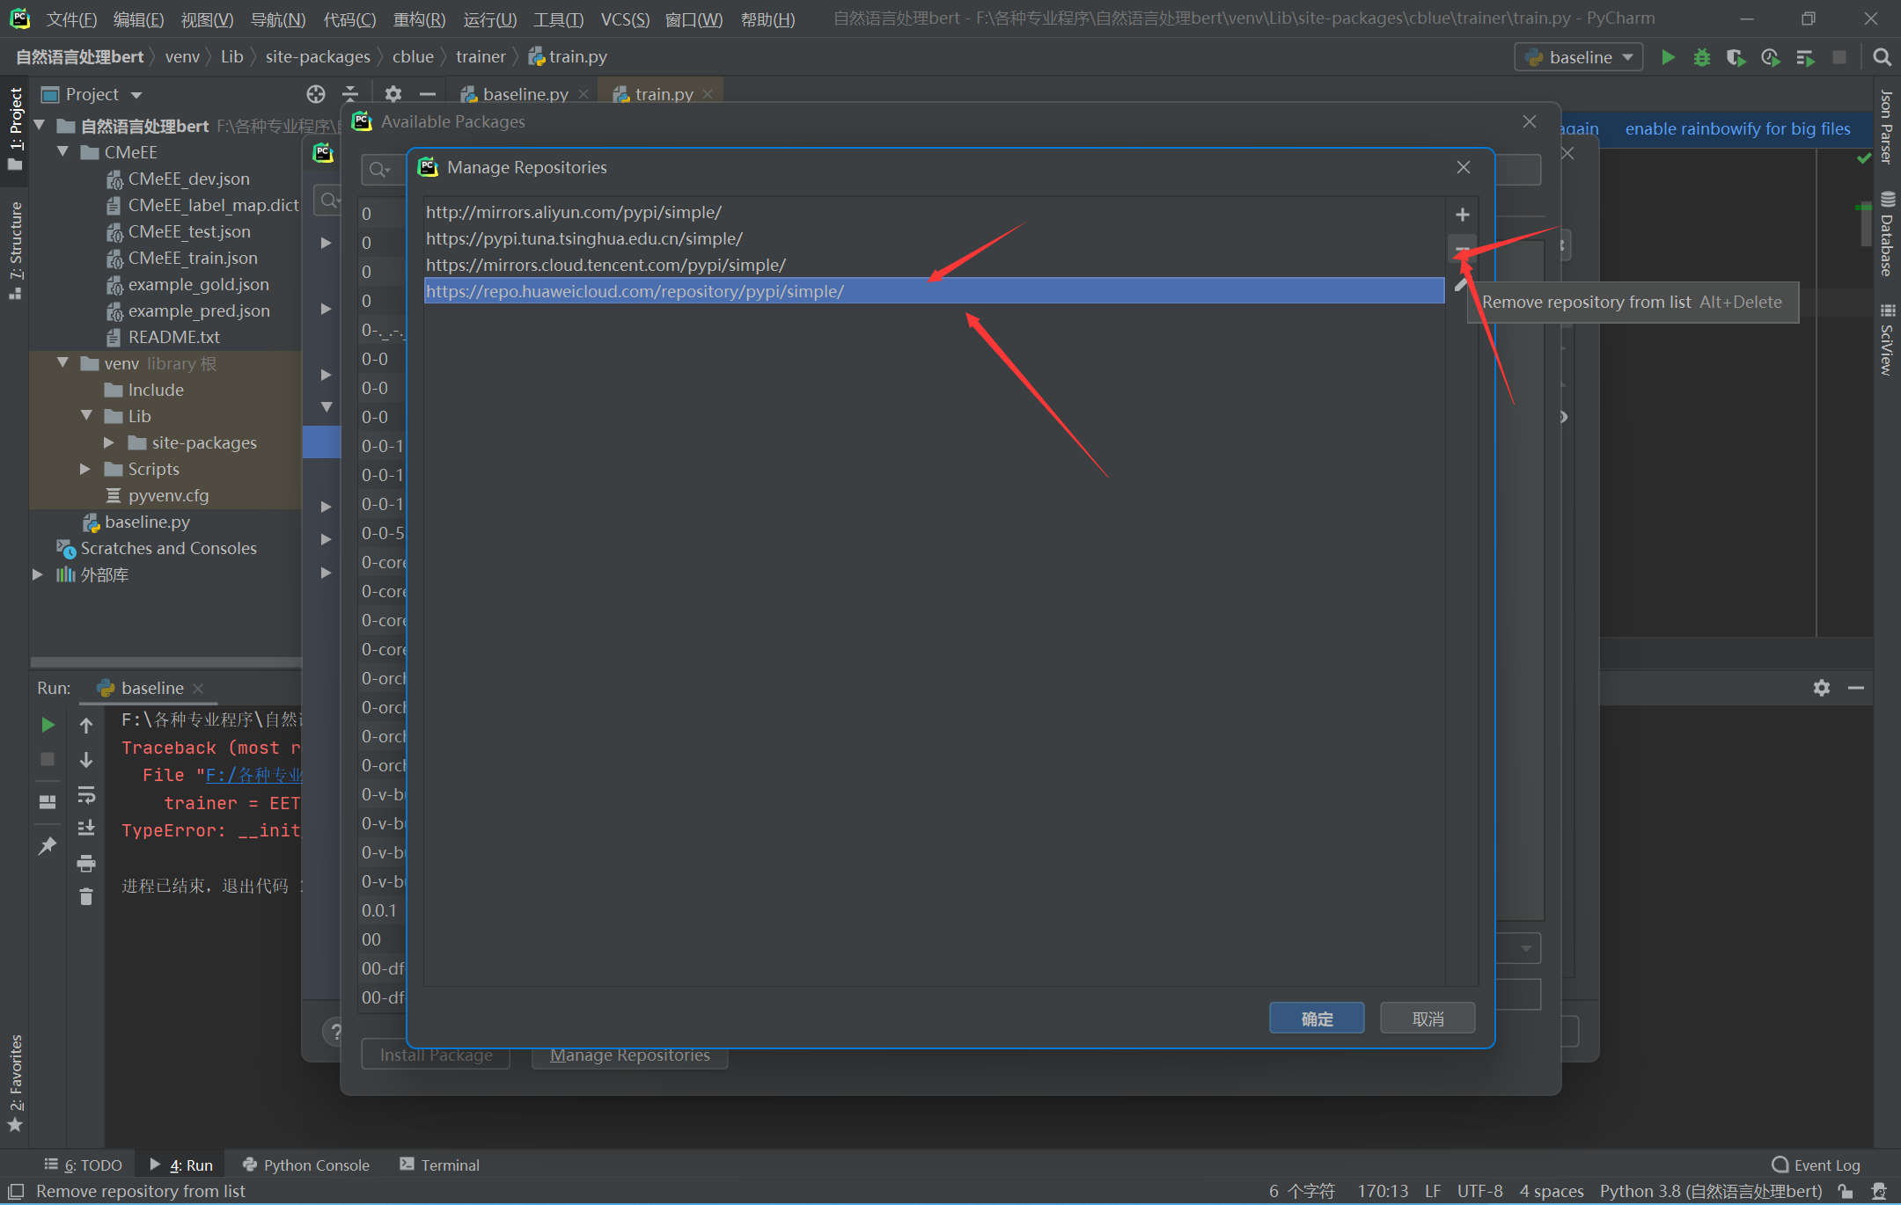The height and width of the screenshot is (1205, 1901).
Task: Click package search field in Available Packages
Action: coord(384,170)
